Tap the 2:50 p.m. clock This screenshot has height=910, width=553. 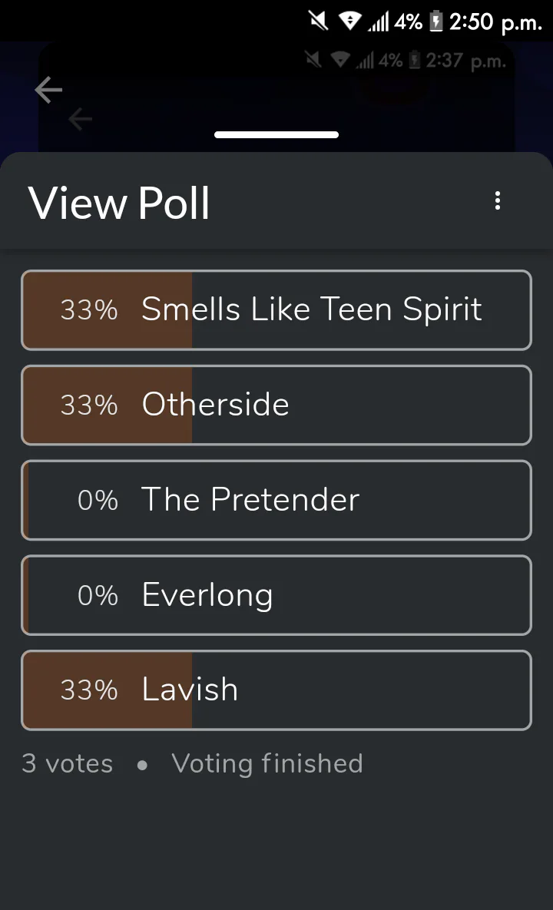(x=495, y=22)
